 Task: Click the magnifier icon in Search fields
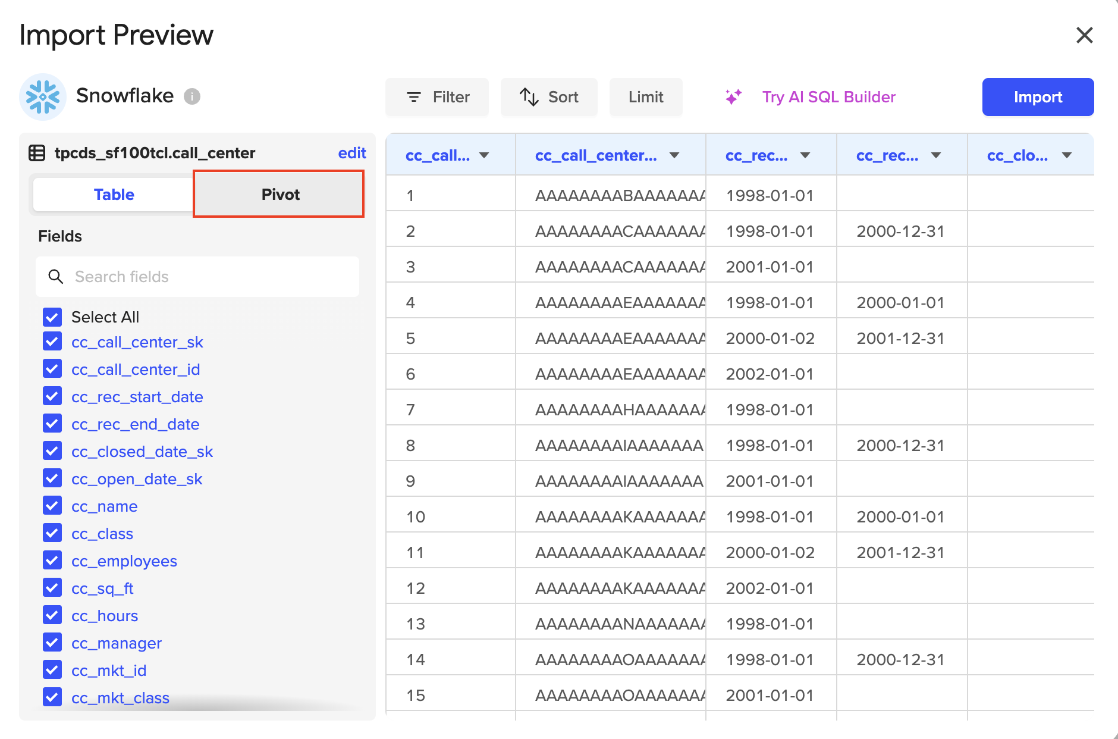click(56, 277)
